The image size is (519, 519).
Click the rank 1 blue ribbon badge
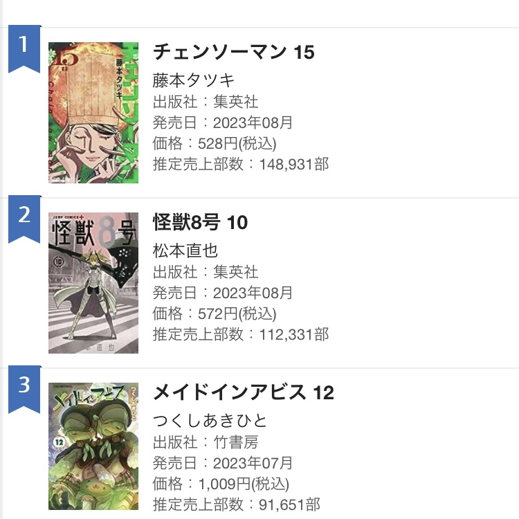click(24, 48)
